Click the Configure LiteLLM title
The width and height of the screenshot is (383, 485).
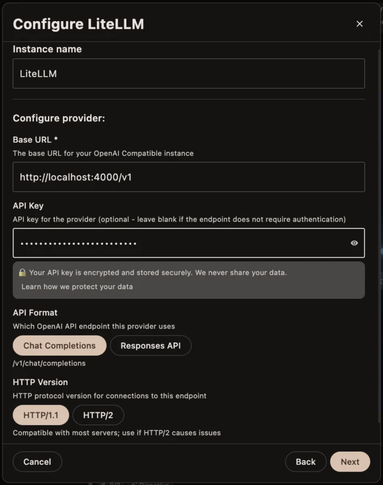78,24
